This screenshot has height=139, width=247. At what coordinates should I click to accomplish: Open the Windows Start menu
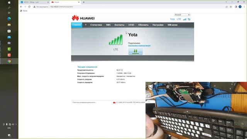point(9,3)
